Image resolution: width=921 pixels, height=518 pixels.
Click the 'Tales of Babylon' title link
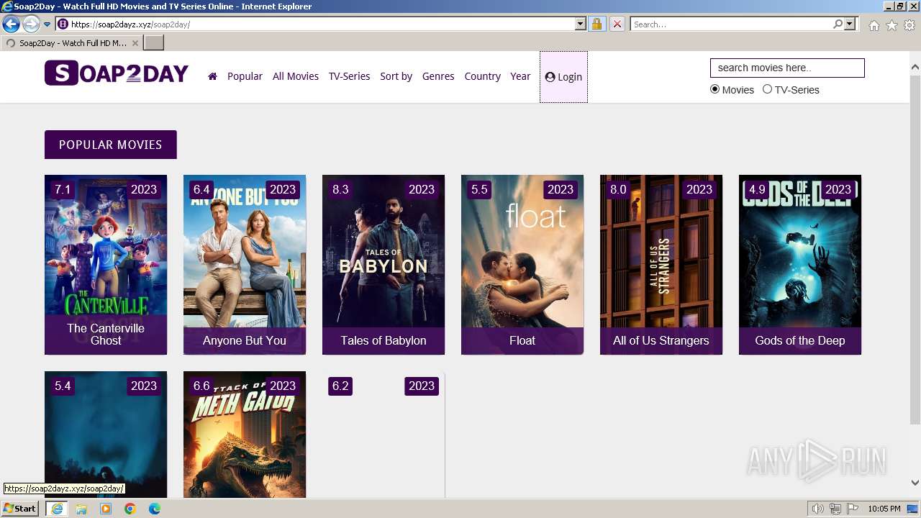(384, 340)
